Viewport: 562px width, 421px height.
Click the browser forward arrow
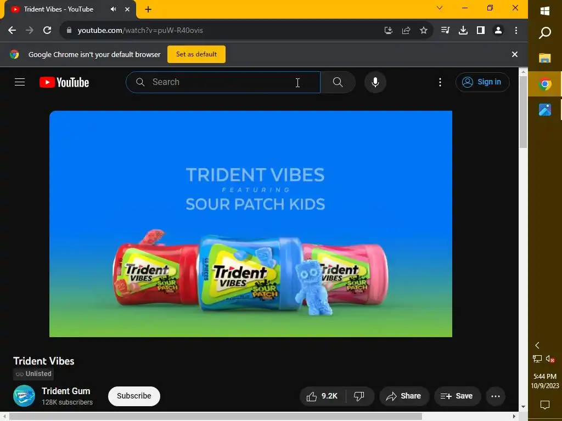(30, 31)
